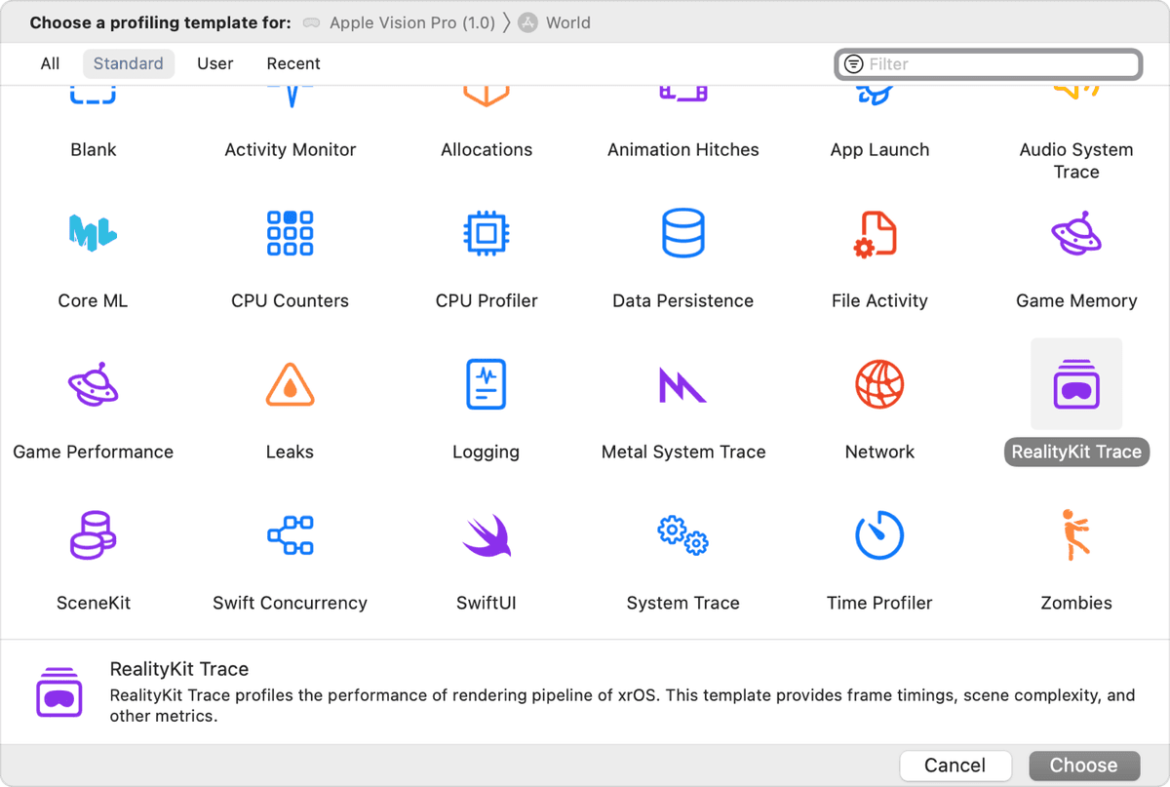The width and height of the screenshot is (1170, 787).
Task: Select the Allocations template icon
Action: [x=487, y=96]
